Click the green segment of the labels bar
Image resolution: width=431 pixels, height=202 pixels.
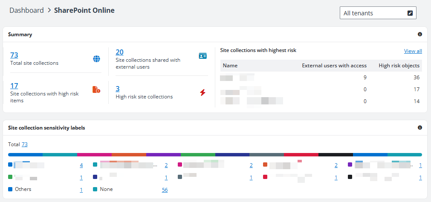tap(198, 155)
